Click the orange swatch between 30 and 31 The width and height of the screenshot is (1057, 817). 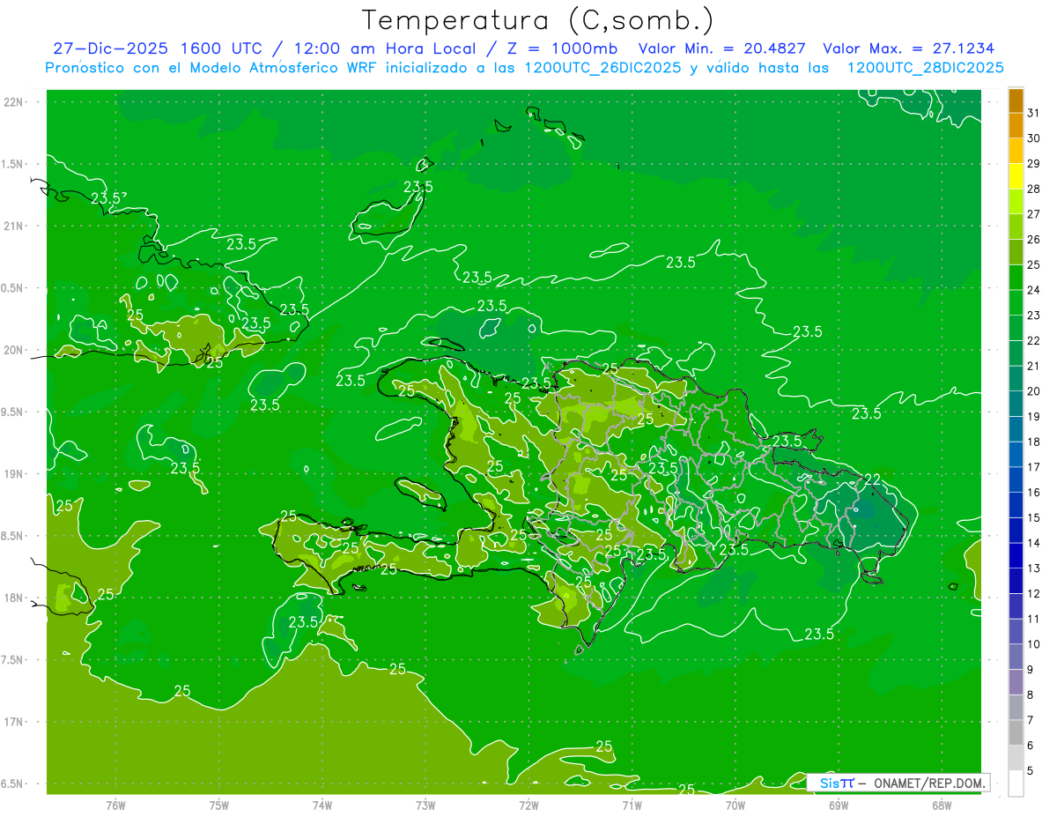point(1016,126)
